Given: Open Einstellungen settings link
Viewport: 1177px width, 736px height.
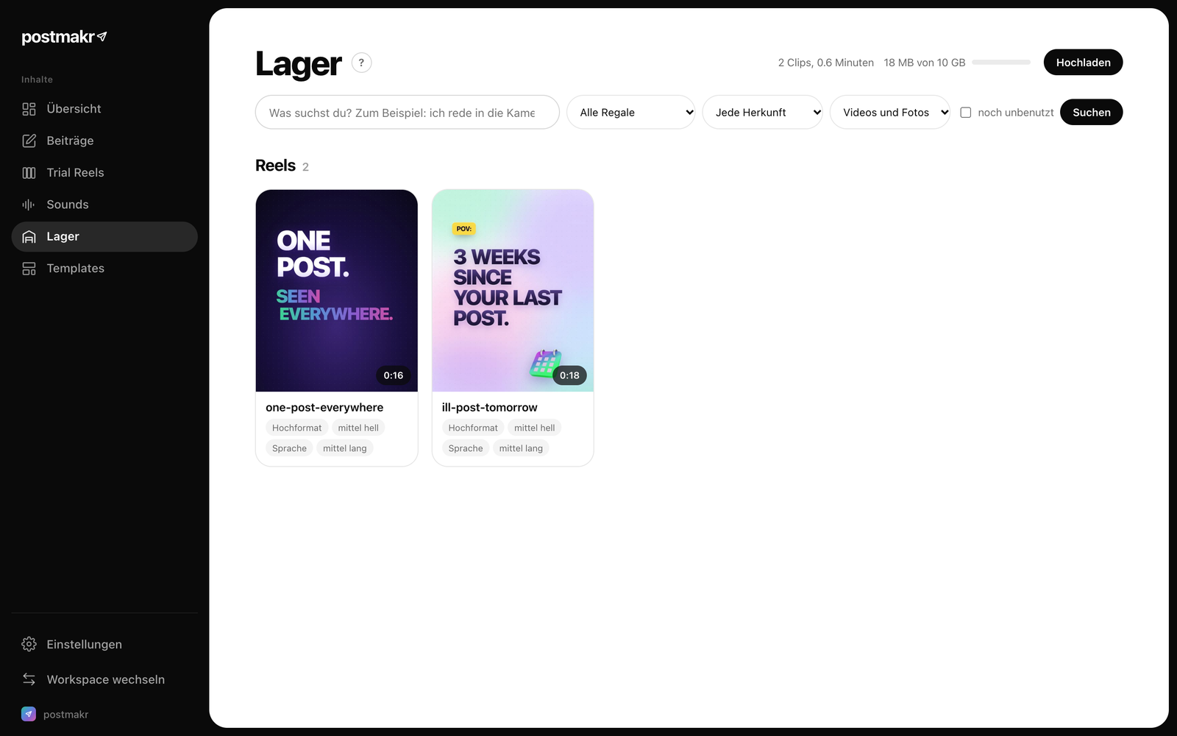Looking at the screenshot, I should click(x=104, y=644).
